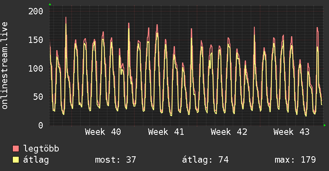Viewport: 329px width, 171px height.
Task: Click the pink legtöbb legend swatch
Action: coord(16,149)
